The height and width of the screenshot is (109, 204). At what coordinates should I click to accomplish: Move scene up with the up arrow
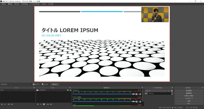9,104
